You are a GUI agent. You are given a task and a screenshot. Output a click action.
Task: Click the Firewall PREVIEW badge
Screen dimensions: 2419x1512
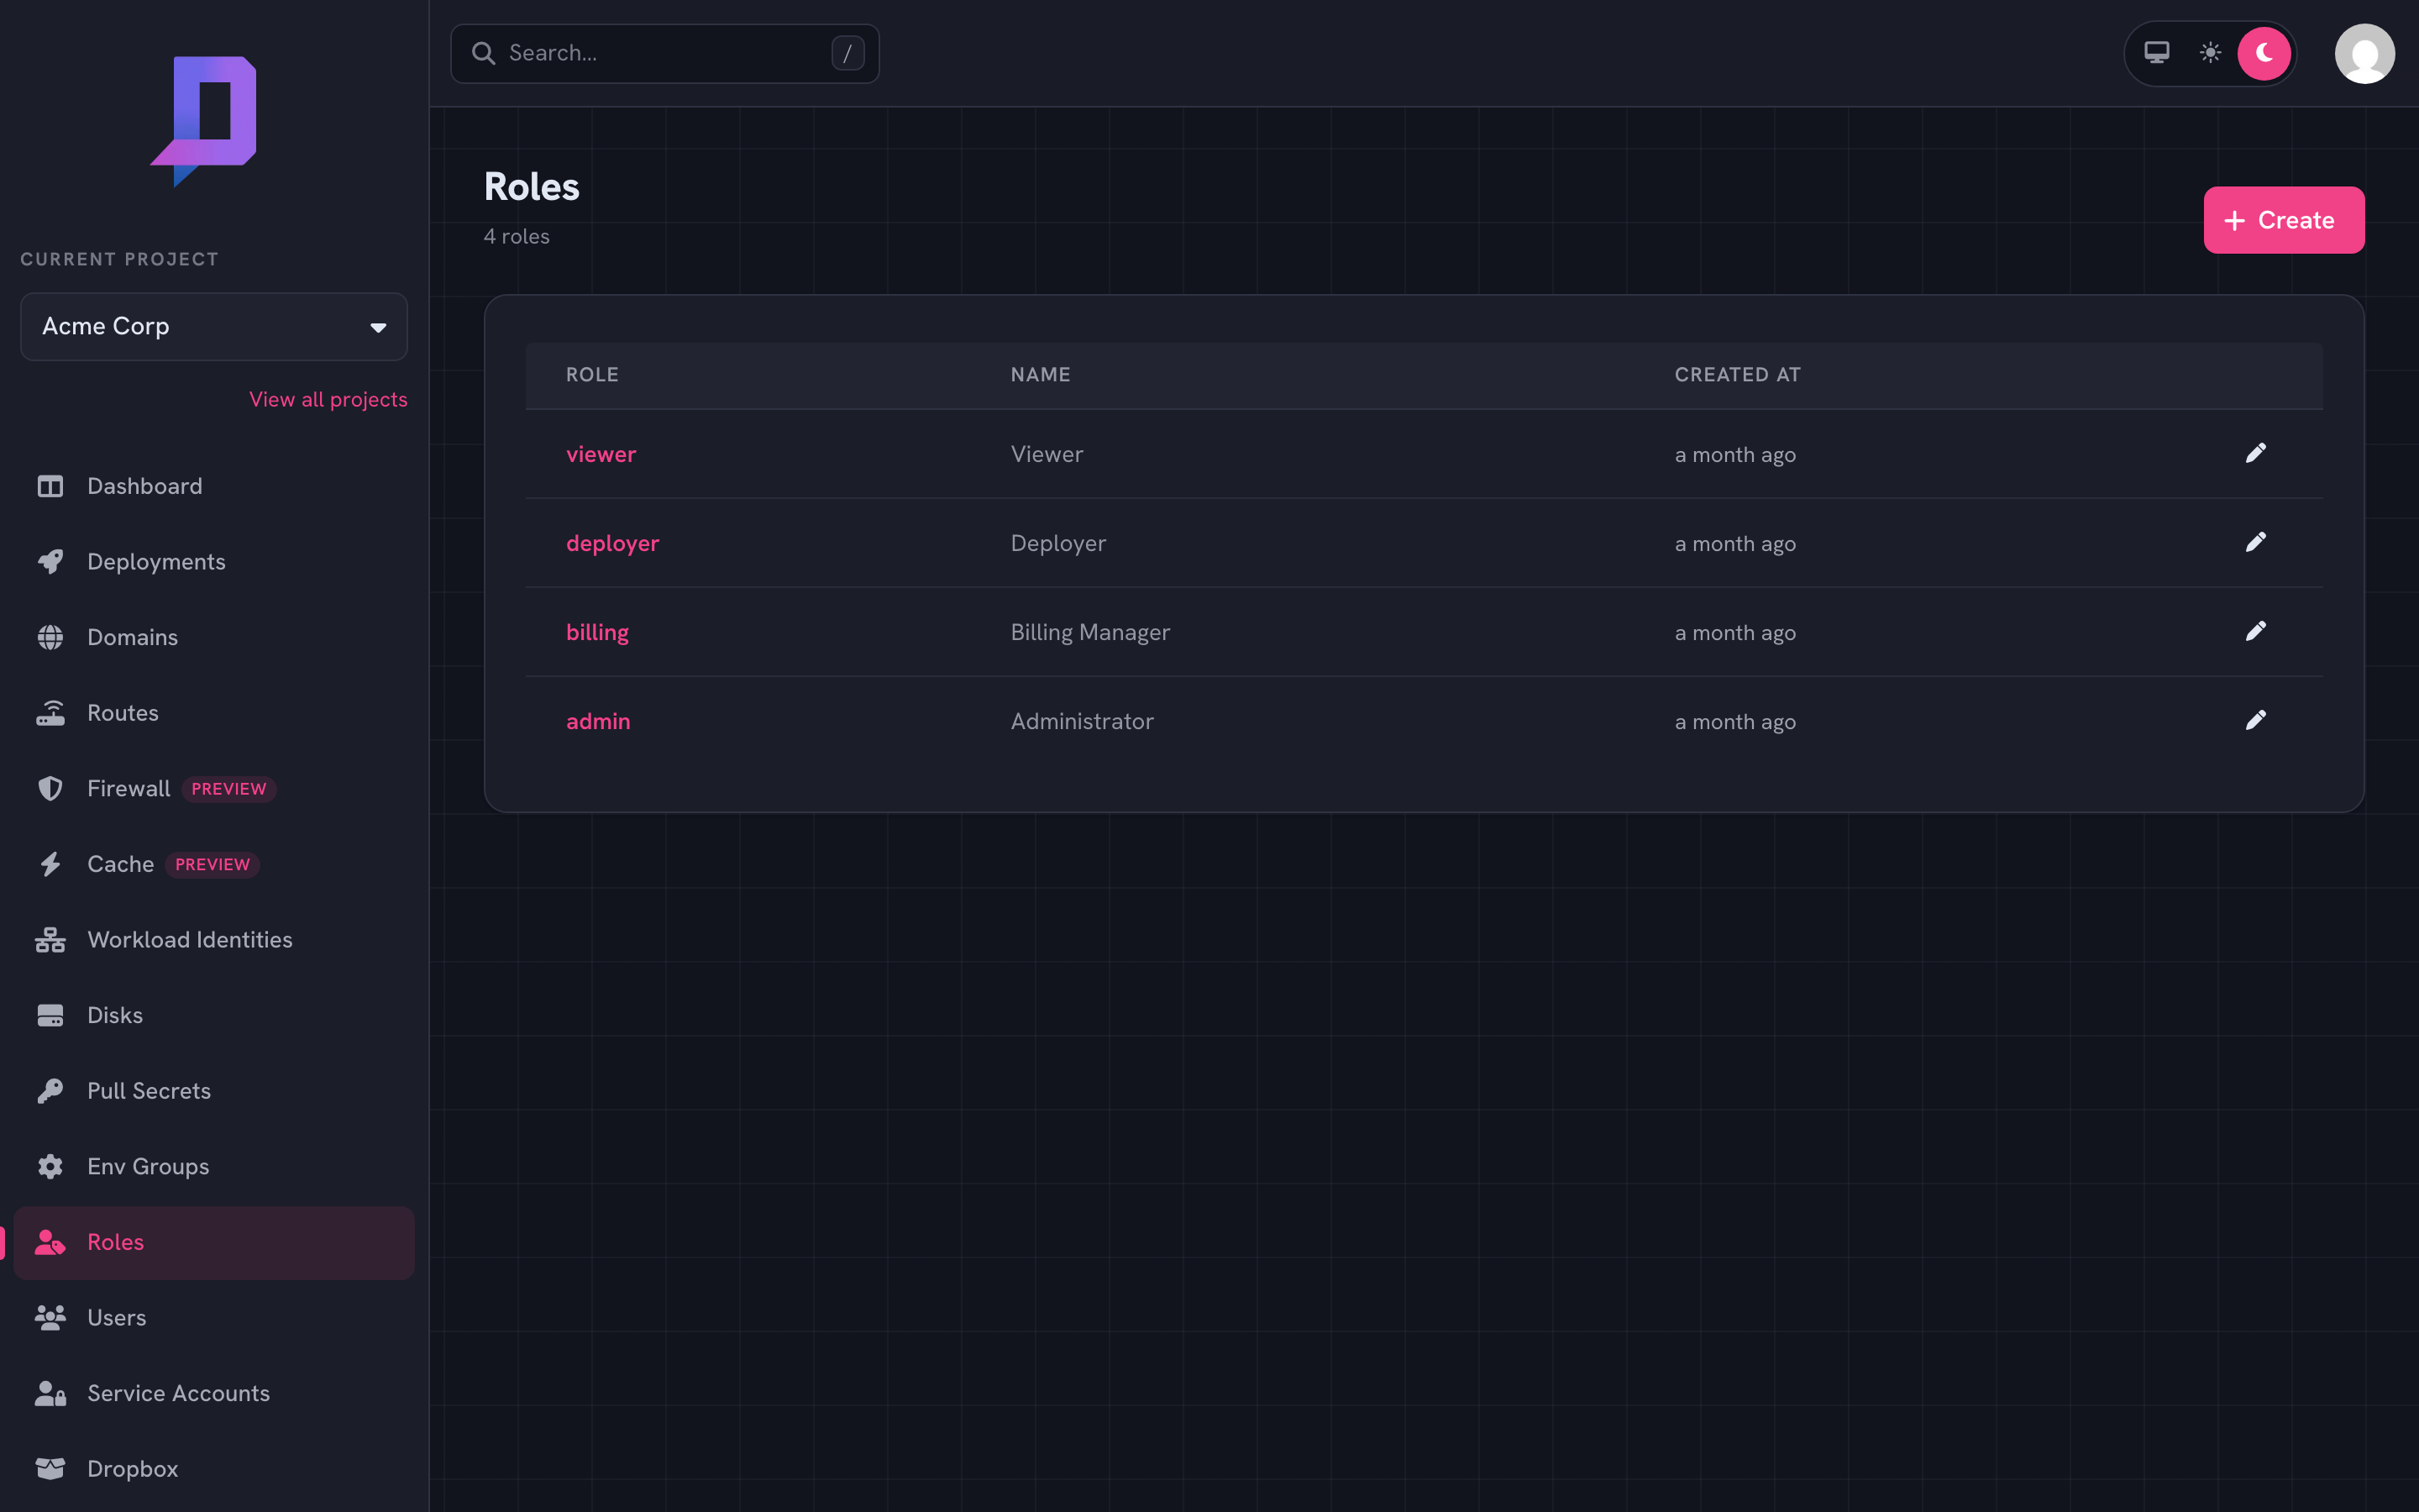(228, 789)
